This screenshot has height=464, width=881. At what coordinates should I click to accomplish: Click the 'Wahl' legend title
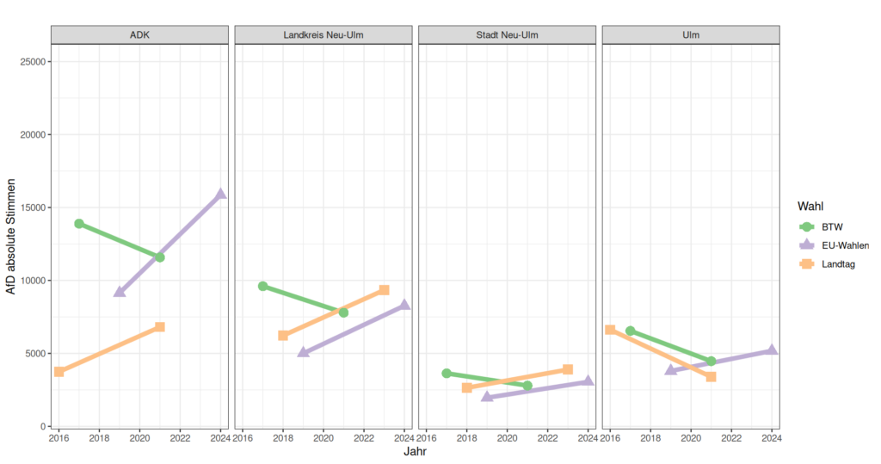[x=810, y=207]
